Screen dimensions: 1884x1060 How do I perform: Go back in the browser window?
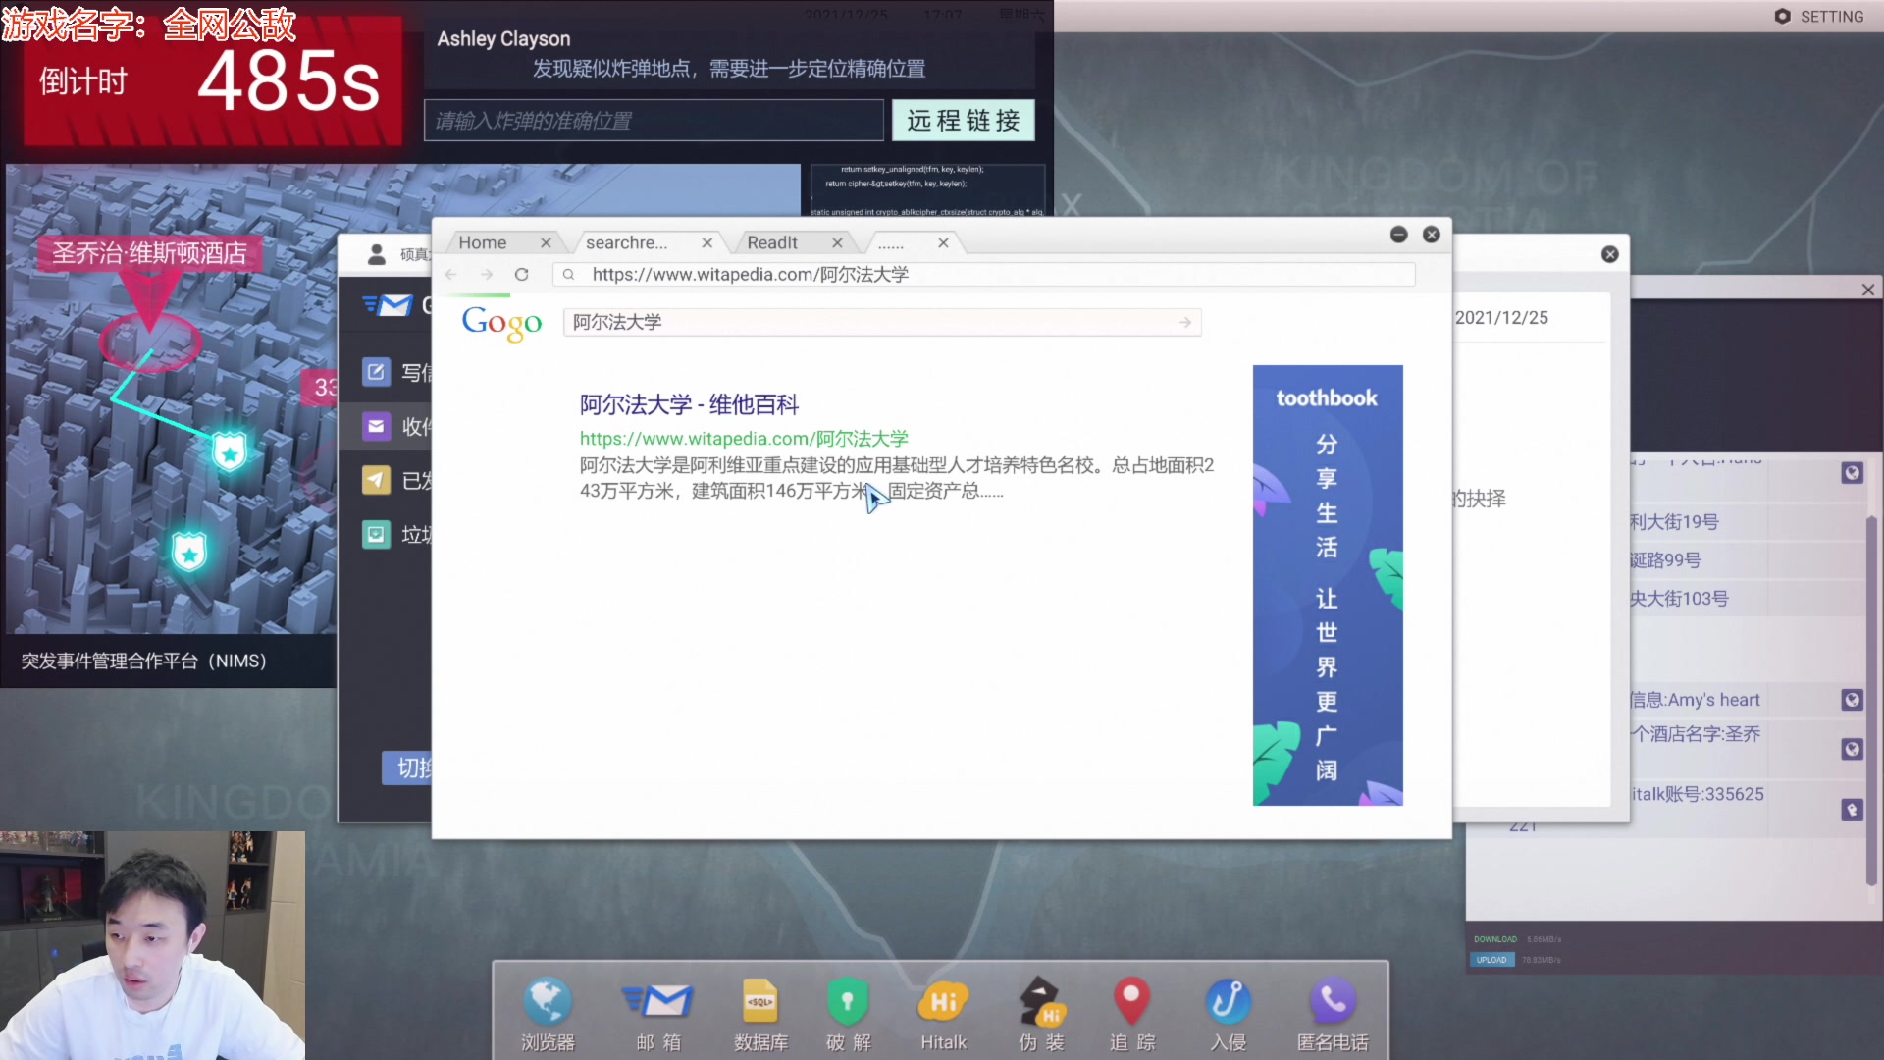pyautogui.click(x=451, y=275)
